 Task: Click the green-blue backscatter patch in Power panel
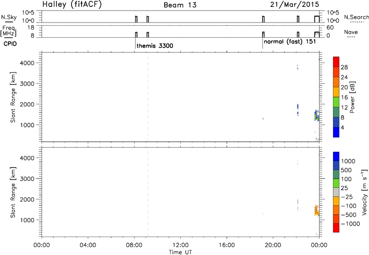[x=317, y=116]
